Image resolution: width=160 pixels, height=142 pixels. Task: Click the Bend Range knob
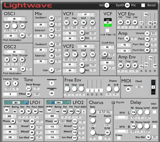28,88
